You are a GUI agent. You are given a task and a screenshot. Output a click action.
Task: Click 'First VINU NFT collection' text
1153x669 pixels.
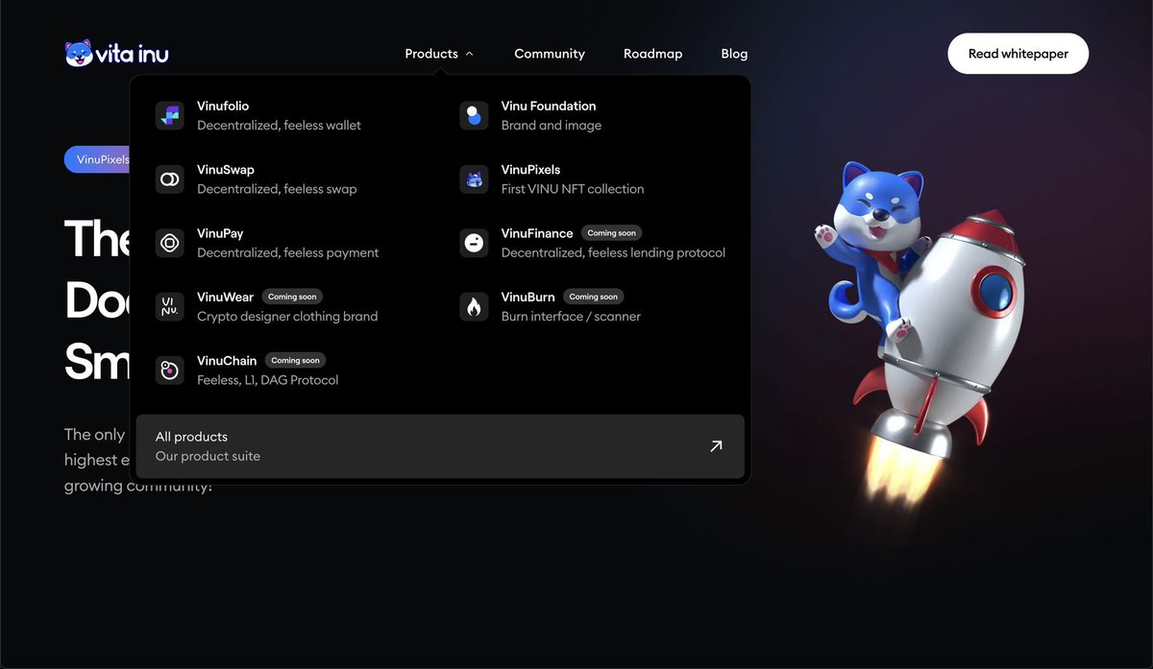pyautogui.click(x=573, y=189)
